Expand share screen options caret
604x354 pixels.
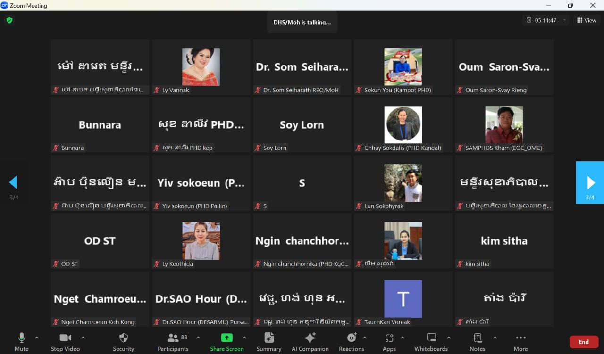244,338
